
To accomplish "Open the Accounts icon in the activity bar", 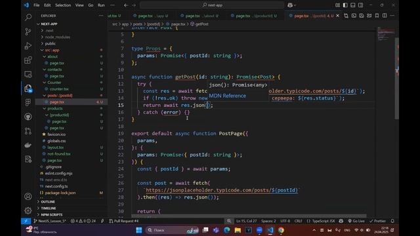I will (28, 197).
